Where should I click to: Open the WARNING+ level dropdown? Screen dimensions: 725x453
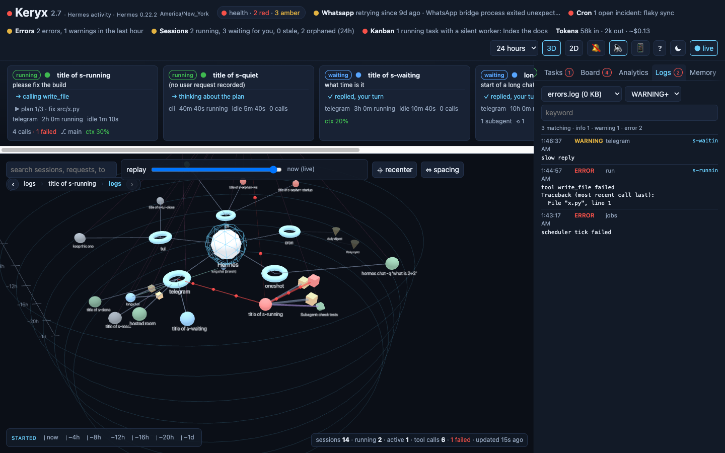[653, 94]
